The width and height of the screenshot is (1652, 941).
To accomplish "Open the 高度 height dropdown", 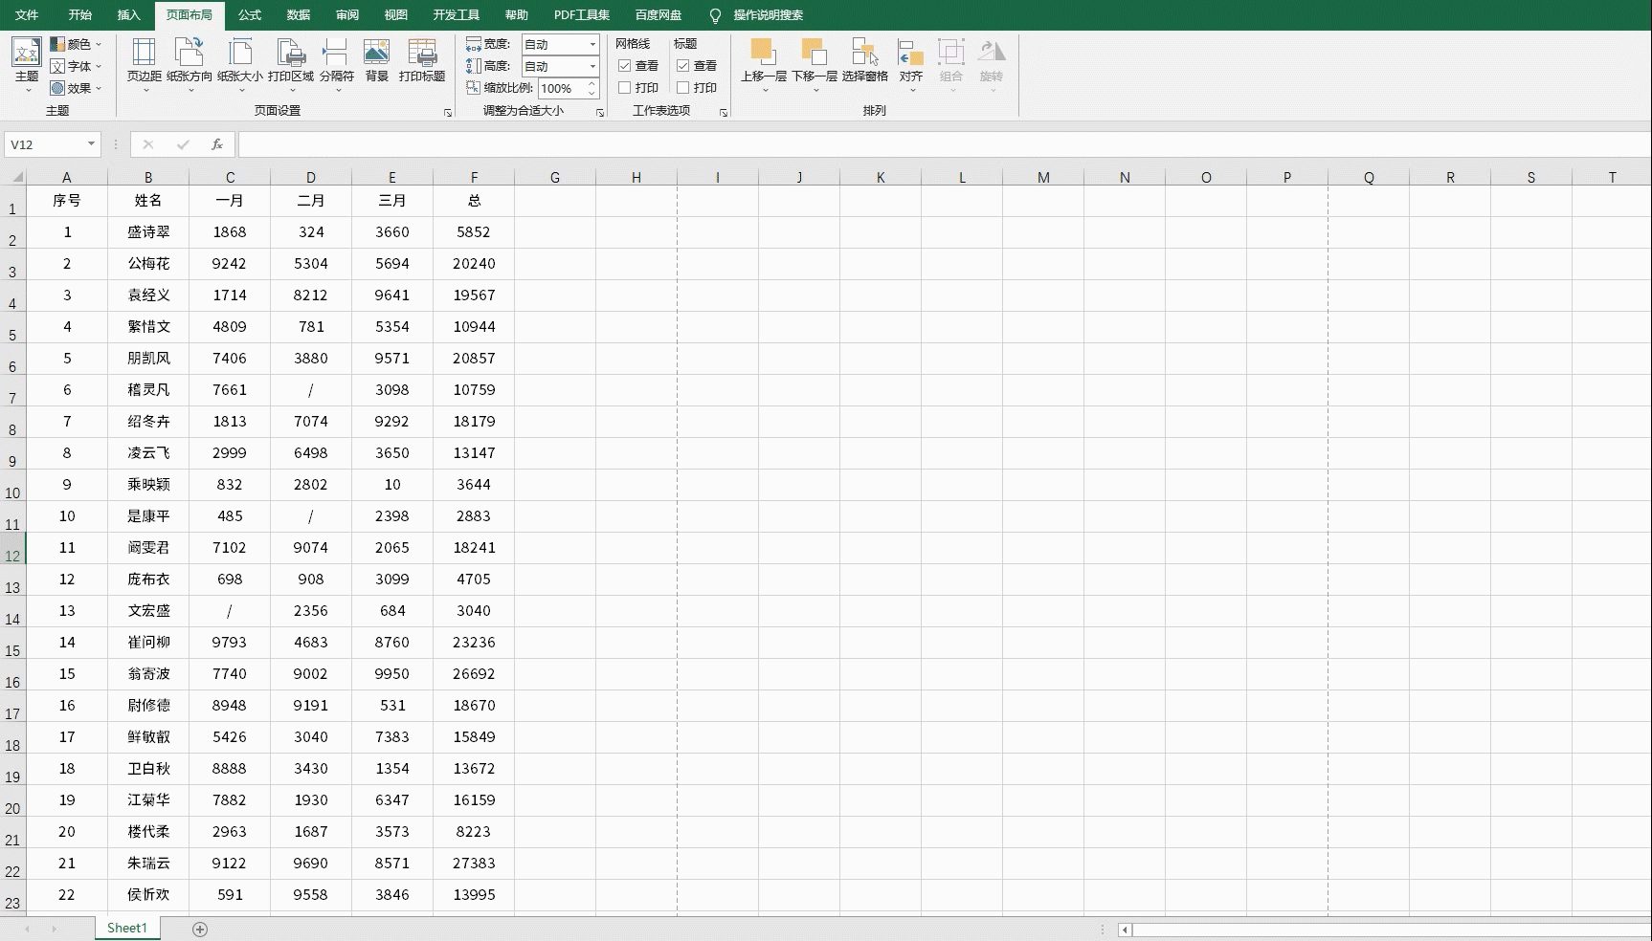I will pyautogui.click(x=592, y=66).
